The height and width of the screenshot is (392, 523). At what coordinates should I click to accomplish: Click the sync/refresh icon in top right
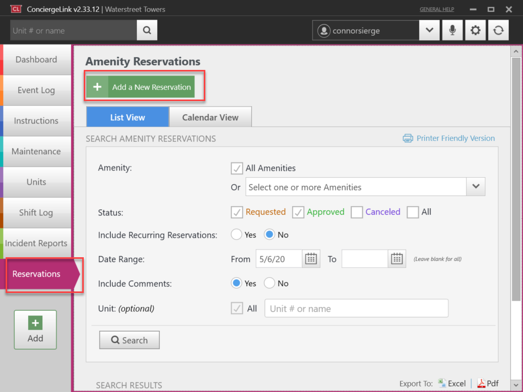498,30
